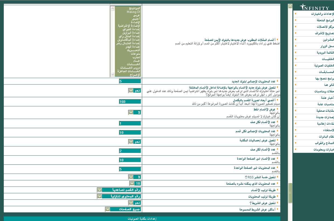Select المودلينج in the sections list
Viewport: 334px width, 221px height.
point(128,8)
